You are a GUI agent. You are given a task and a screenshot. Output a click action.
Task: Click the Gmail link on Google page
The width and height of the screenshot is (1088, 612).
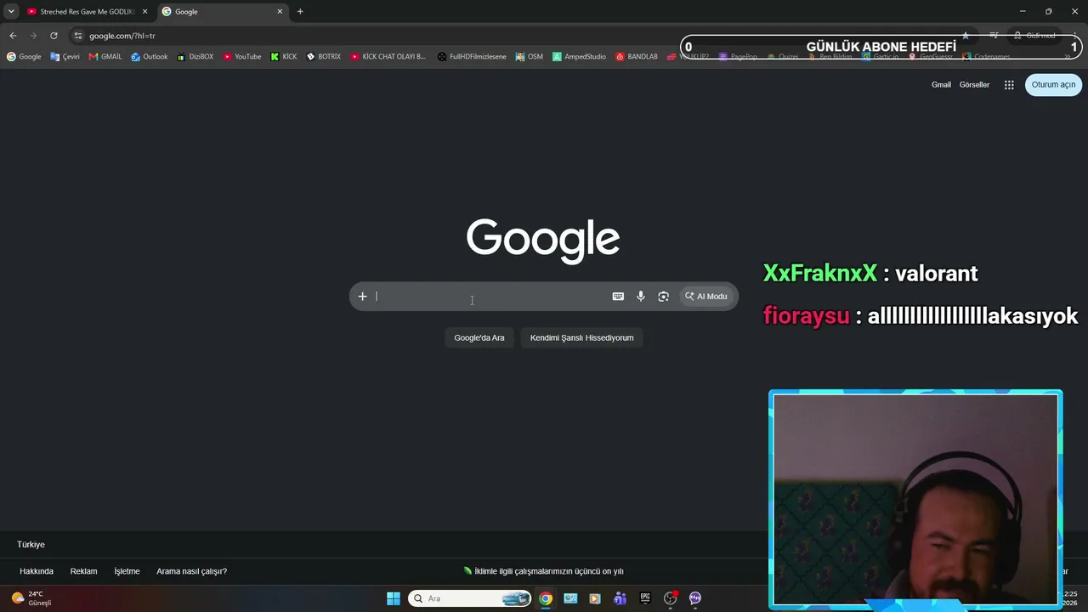pyautogui.click(x=941, y=85)
